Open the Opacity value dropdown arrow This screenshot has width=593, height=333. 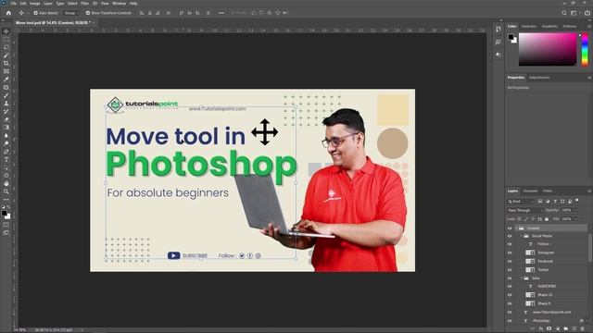[575, 210]
